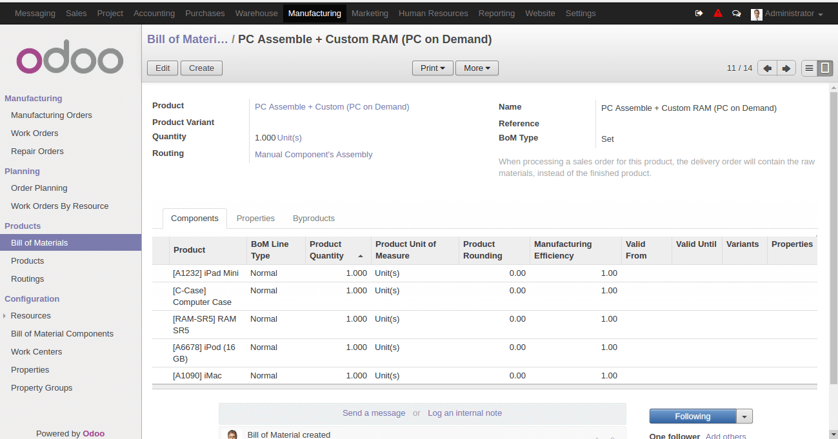Open Property Groups in sidebar
The width and height of the screenshot is (838, 439).
tap(42, 388)
